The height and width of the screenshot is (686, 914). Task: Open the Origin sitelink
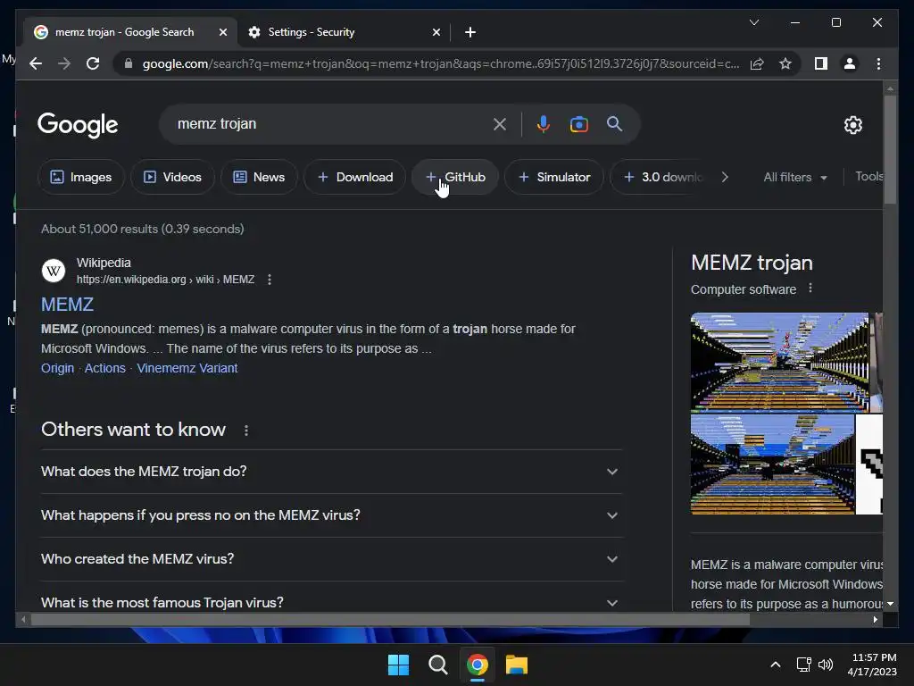[x=57, y=368]
